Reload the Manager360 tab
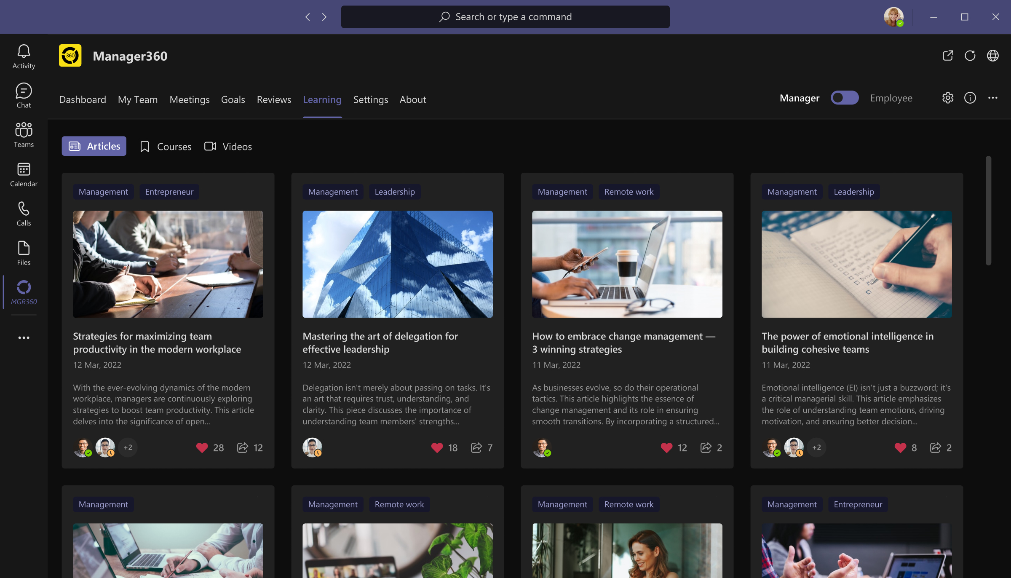Image resolution: width=1011 pixels, height=578 pixels. coord(970,56)
